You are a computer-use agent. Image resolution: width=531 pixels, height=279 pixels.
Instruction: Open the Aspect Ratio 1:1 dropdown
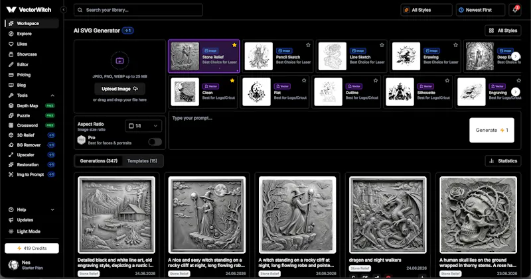click(143, 126)
